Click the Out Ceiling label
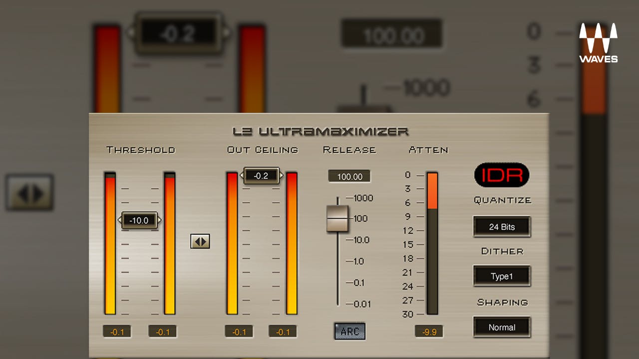 (263, 150)
